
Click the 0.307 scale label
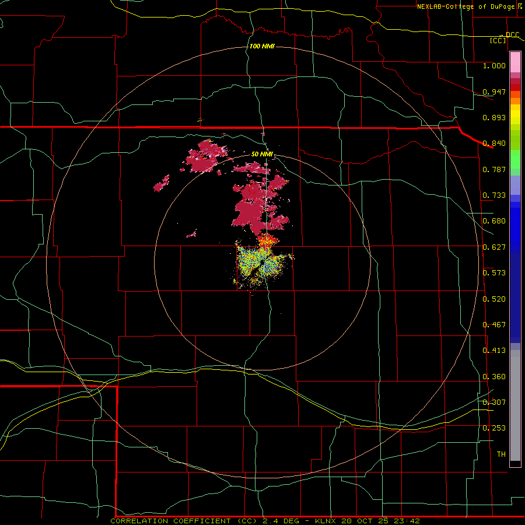(x=494, y=402)
